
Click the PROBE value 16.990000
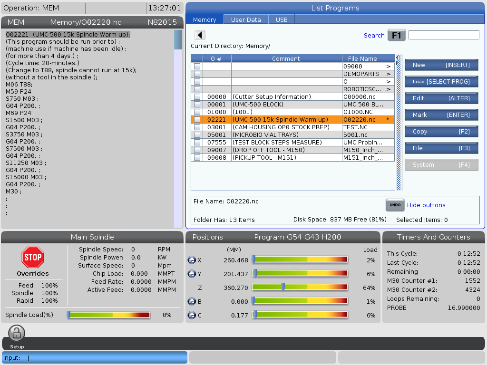(464, 308)
